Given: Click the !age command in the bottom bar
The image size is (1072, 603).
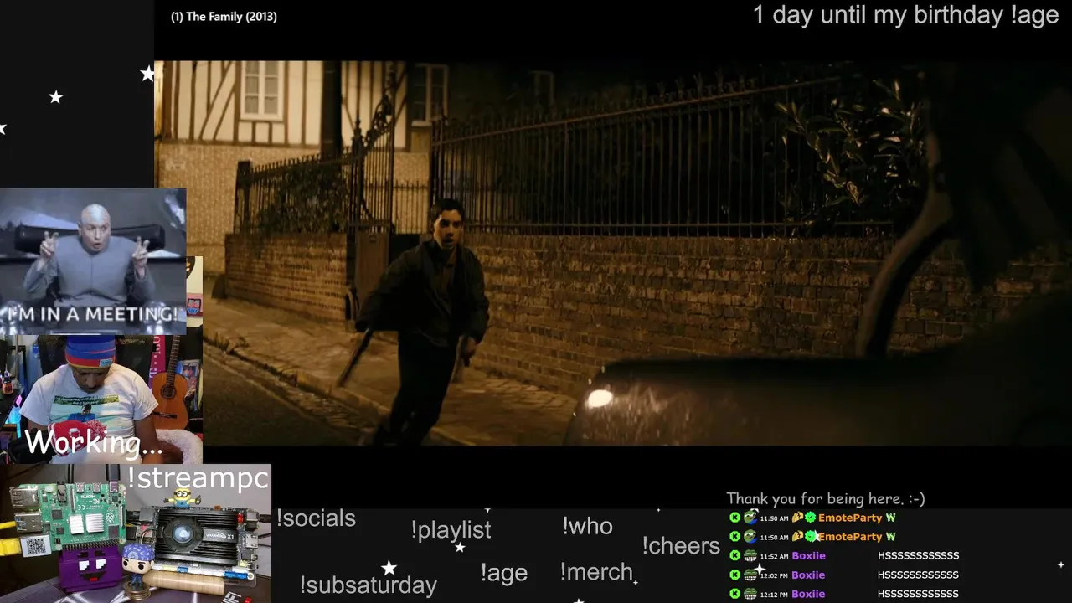Looking at the screenshot, I should (503, 573).
